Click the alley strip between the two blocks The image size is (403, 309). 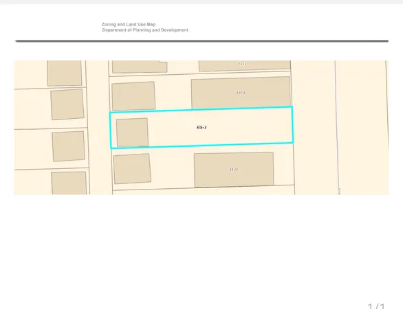pos(98,128)
